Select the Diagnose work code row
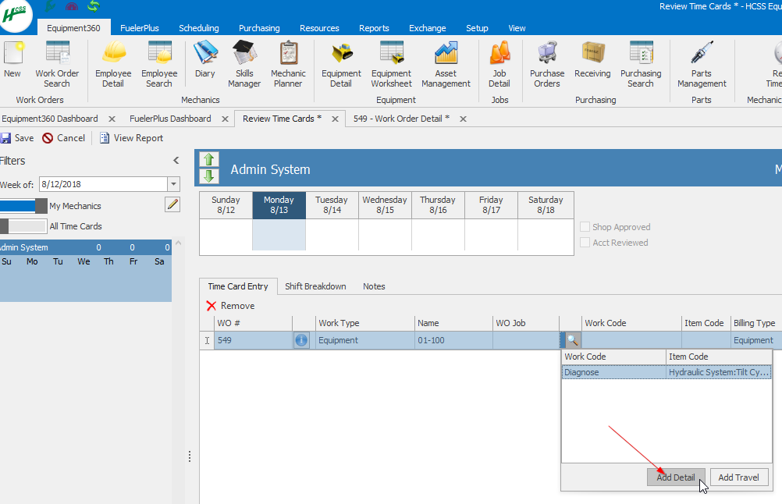The image size is (782, 504). point(666,372)
